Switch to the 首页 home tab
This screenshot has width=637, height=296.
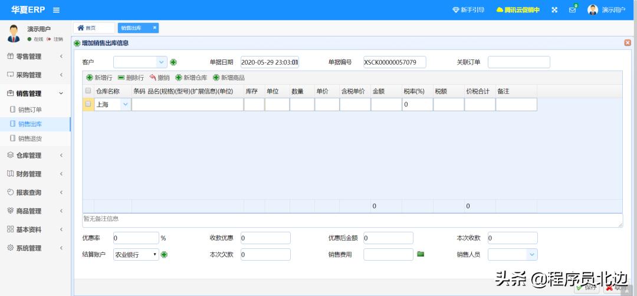(94, 28)
